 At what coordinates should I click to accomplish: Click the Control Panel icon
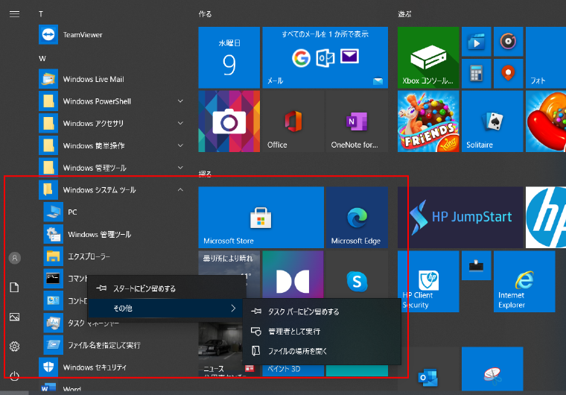click(x=53, y=300)
